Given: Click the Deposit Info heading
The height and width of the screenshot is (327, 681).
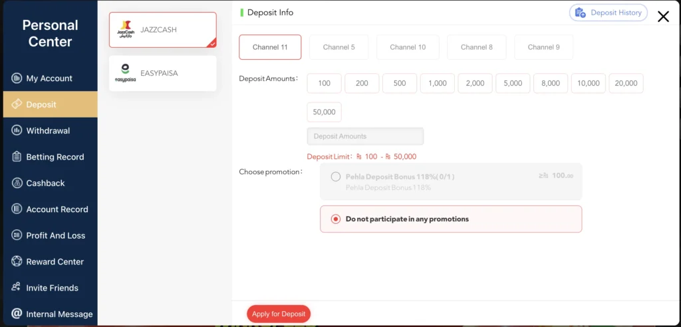Looking at the screenshot, I should (270, 13).
